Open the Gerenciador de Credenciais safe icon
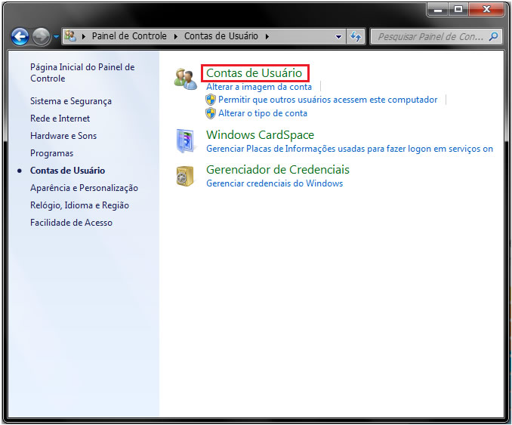The height and width of the screenshot is (425, 512). tap(185, 175)
